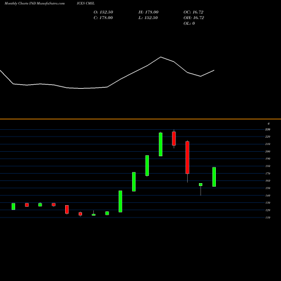Click the 110 price label at axis bottom
The image size is (281, 281).
(x=268, y=217)
